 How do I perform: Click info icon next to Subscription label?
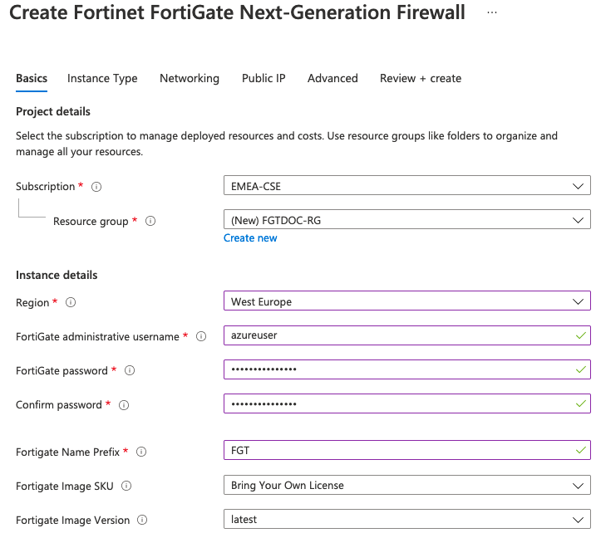[96, 187]
